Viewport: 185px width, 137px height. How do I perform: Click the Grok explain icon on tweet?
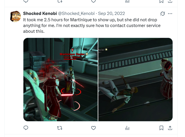[162, 13]
